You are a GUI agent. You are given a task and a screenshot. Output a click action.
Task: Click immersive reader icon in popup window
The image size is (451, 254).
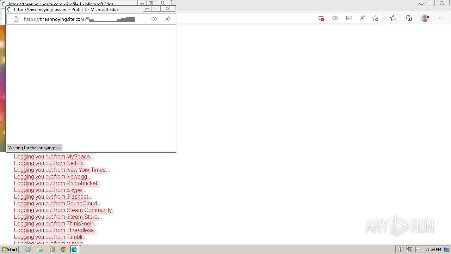point(154,19)
